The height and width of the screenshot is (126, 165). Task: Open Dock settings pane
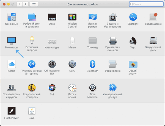pyautogui.click(x=52, y=17)
